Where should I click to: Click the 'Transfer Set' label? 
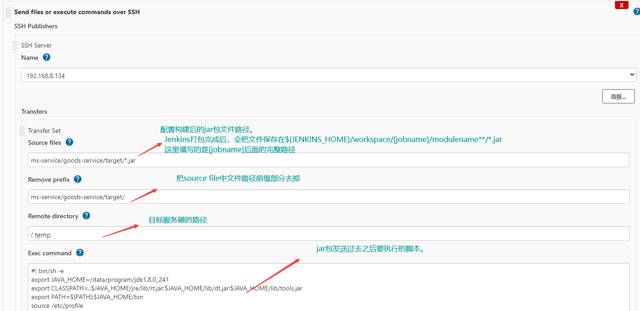click(44, 131)
